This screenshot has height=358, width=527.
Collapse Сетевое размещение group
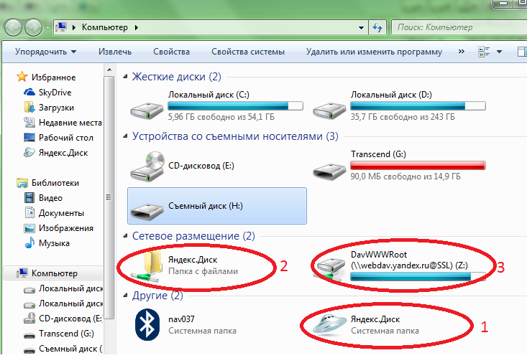125,236
